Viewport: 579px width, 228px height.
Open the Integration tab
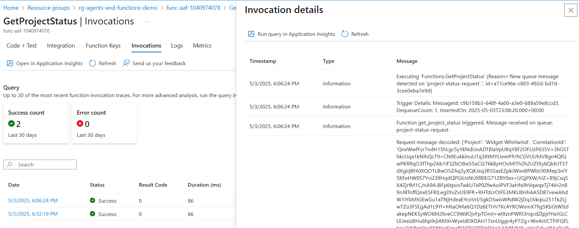[x=61, y=46]
